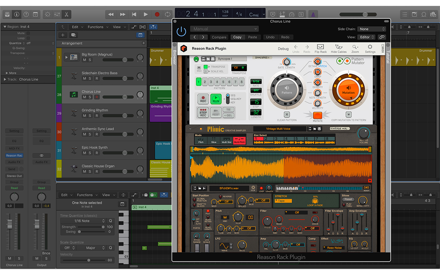Check the Region Loop checkbox

pyautogui.click(x=28, y=38)
